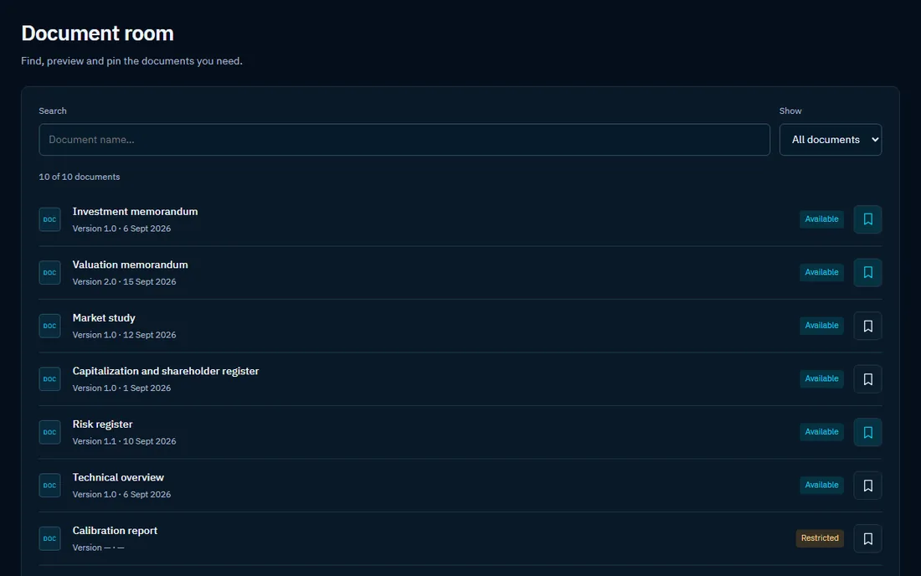The image size is (921, 576).
Task: Click the Technical overview DOC icon
Action: pos(50,485)
